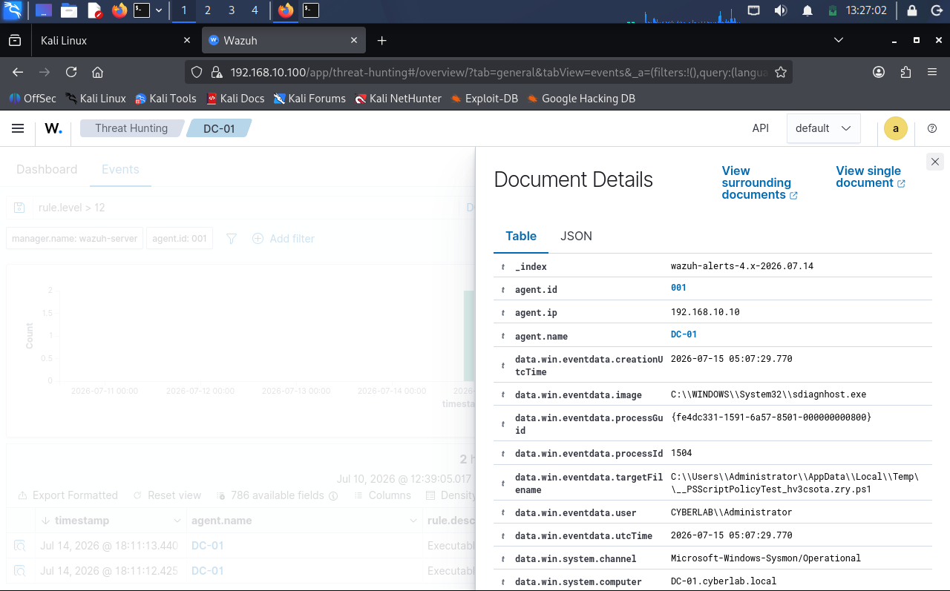Click View single document link
Screen dimensions: 950x591
(x=870, y=176)
